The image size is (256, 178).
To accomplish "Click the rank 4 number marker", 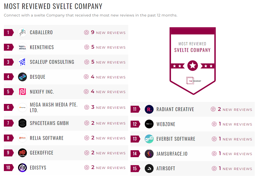I will pos(8,77).
